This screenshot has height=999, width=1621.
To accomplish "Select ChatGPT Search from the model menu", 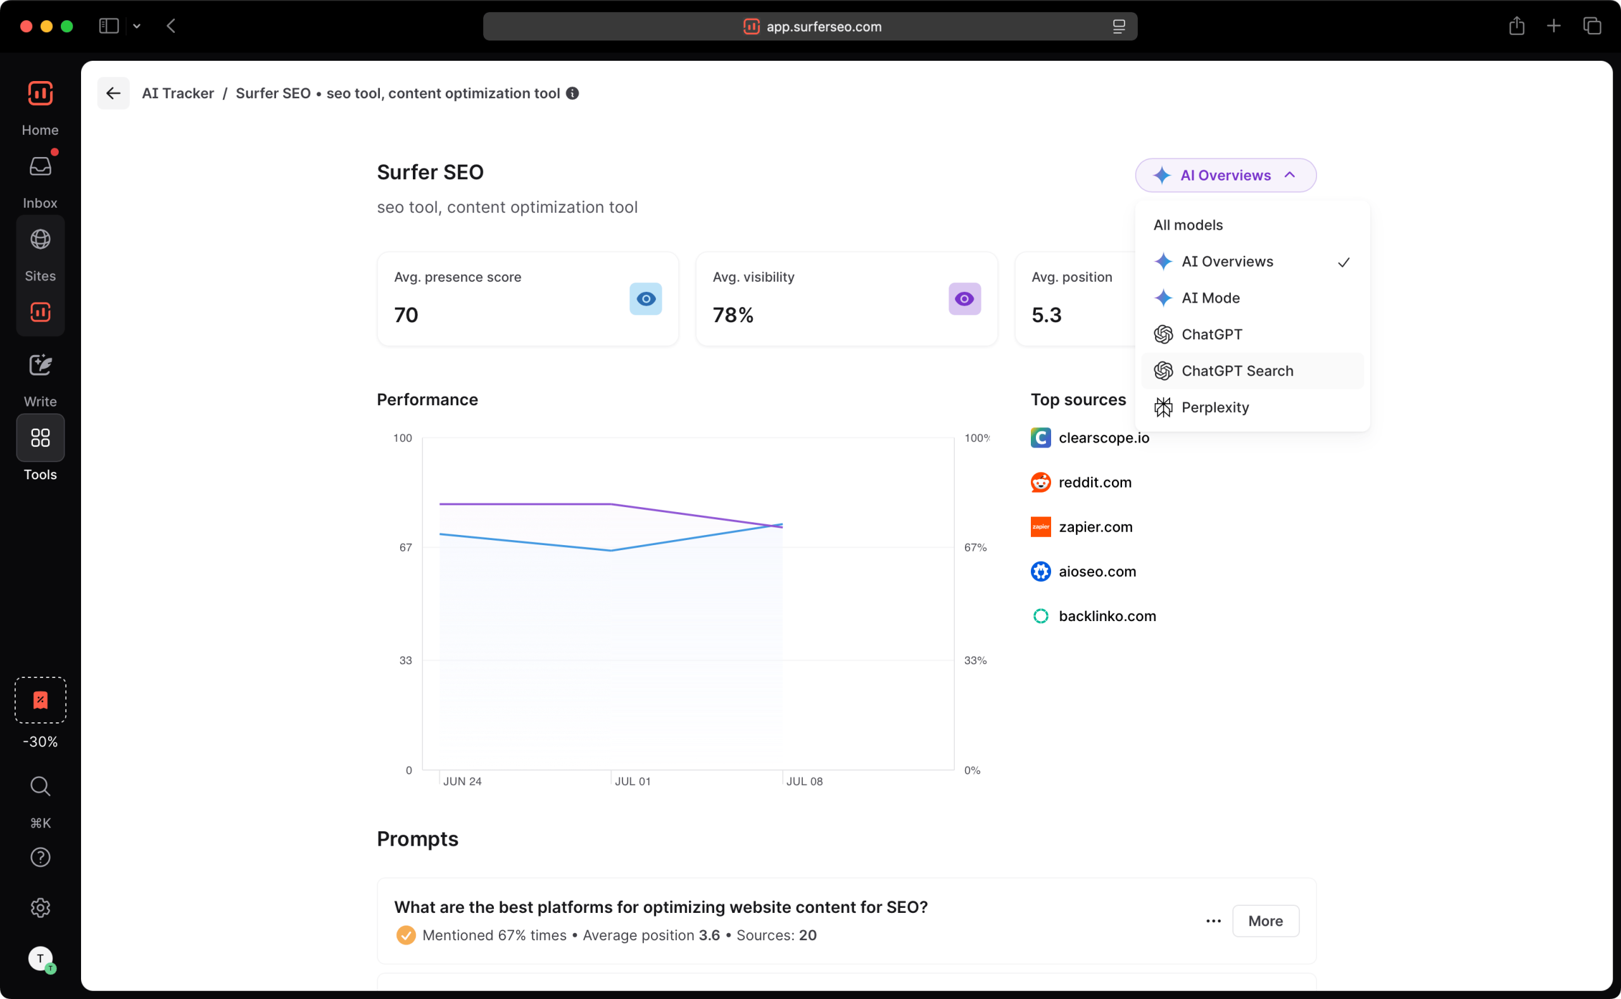I will (x=1238, y=370).
